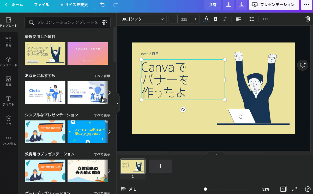313x194 pixels.
Task: Click もっと見る in the sidebar
Action: pyautogui.click(x=8, y=140)
